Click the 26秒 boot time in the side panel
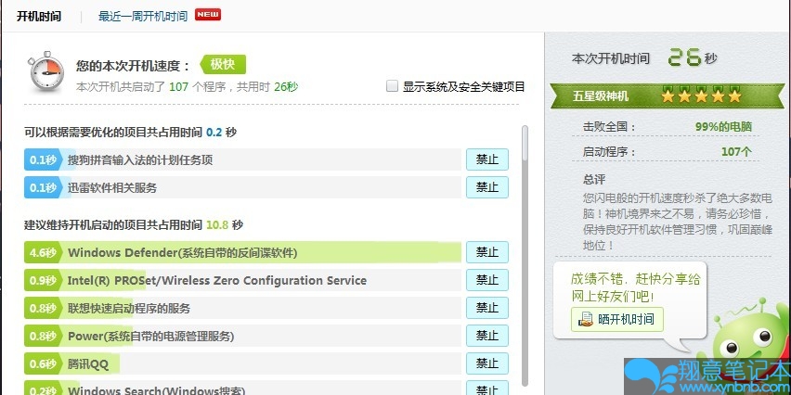The width and height of the screenshot is (791, 395). 693,57
